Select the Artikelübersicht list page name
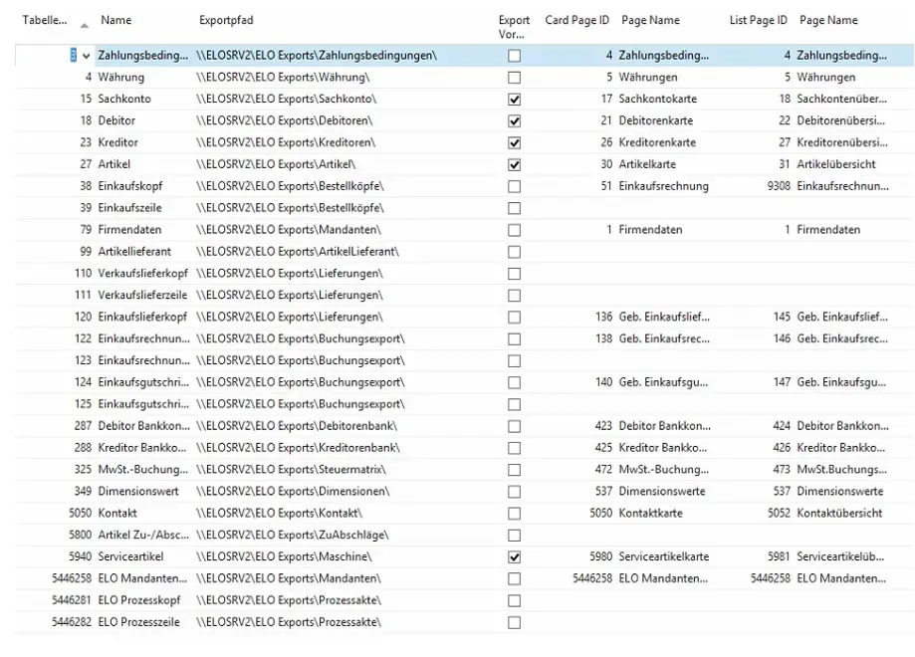 click(x=836, y=164)
